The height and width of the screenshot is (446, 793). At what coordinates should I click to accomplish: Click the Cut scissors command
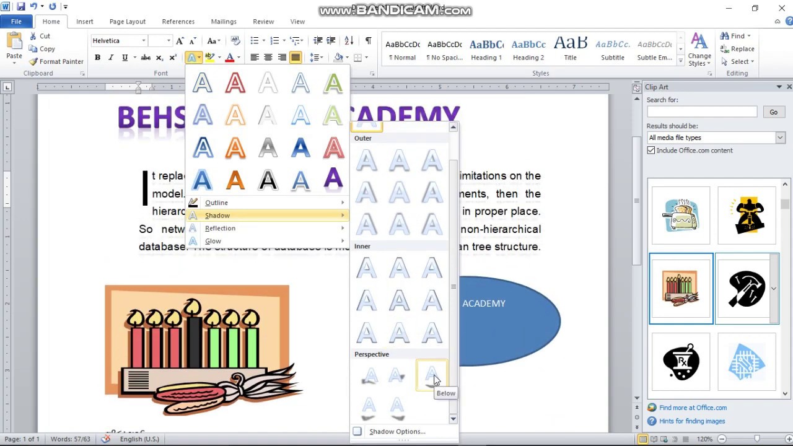[x=40, y=36]
